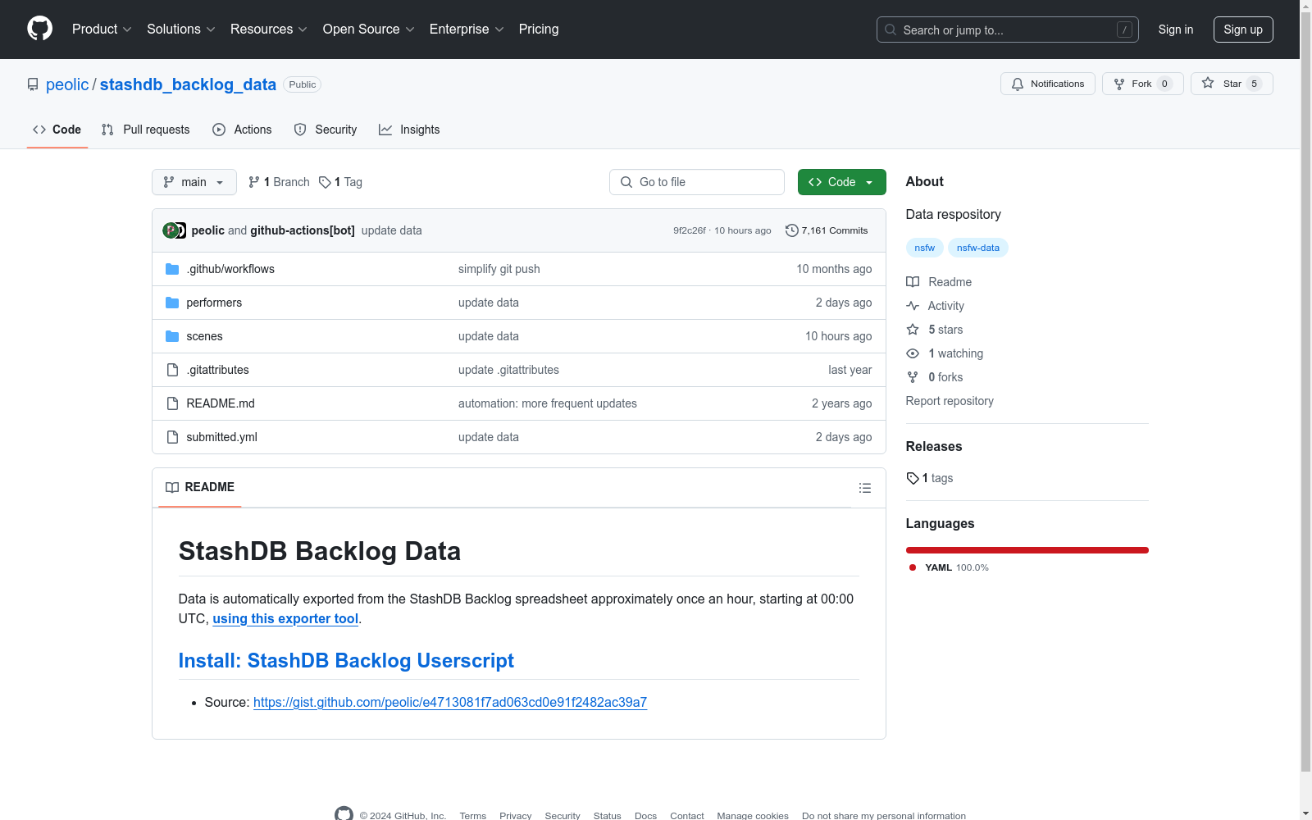Click the nsfw topic tag
The height and width of the screenshot is (820, 1312).
925,248
